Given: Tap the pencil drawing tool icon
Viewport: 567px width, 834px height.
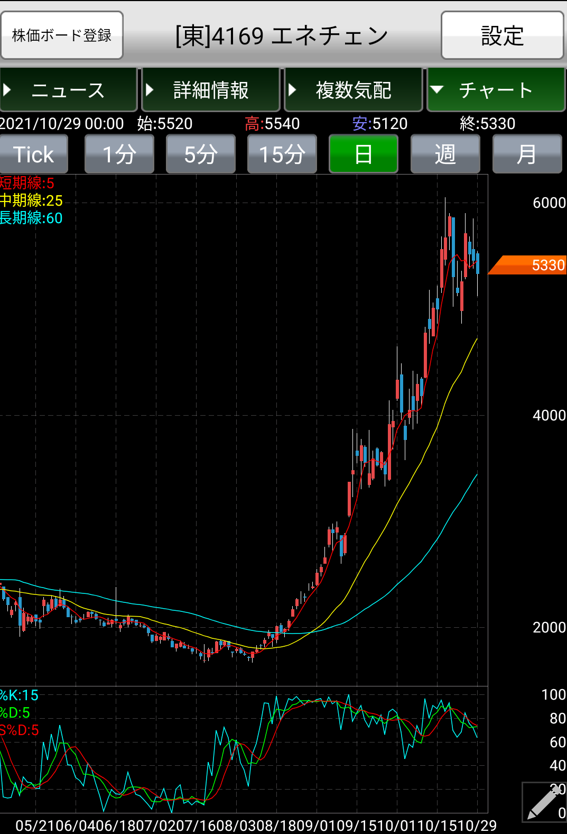Looking at the screenshot, I should [x=544, y=802].
